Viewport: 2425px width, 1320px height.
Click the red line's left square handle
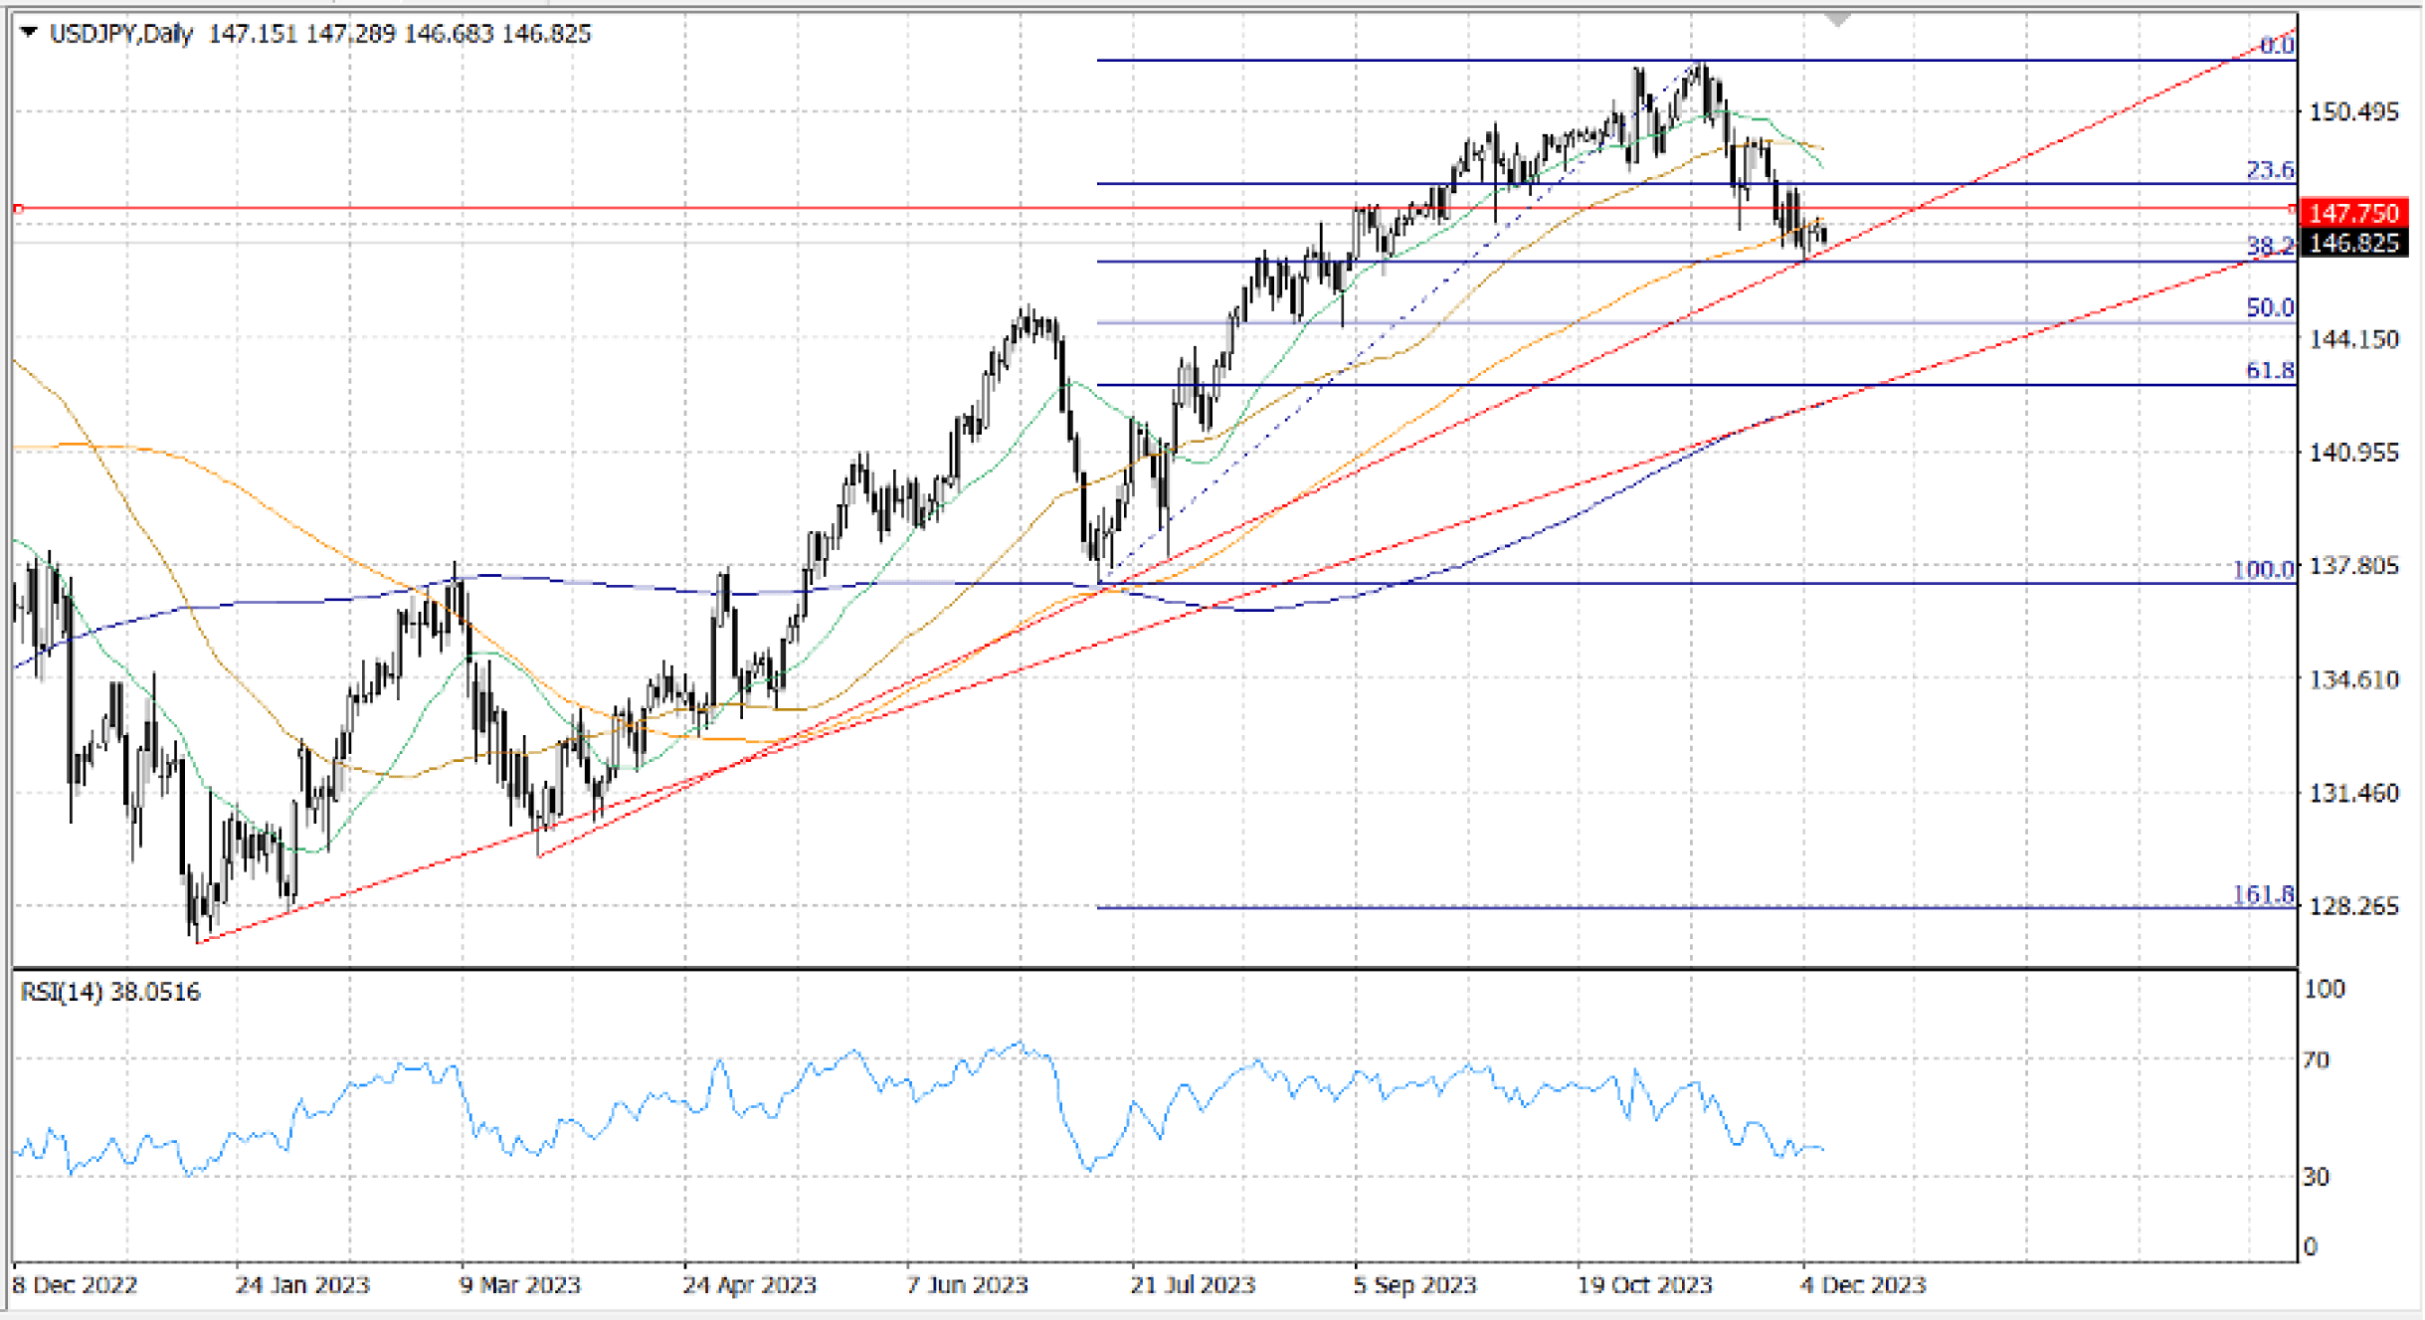(x=18, y=209)
